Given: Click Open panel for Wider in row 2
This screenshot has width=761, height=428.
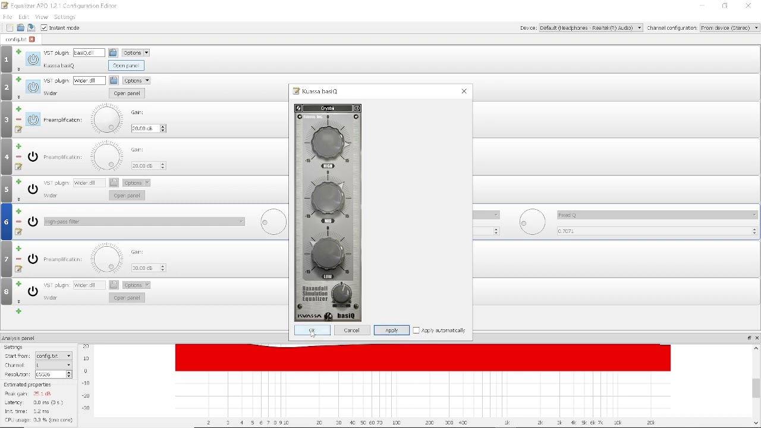Looking at the screenshot, I should pyautogui.click(x=127, y=93).
